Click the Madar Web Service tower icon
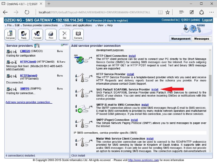Screen dimensions: 217x164 click(x=83, y=142)
